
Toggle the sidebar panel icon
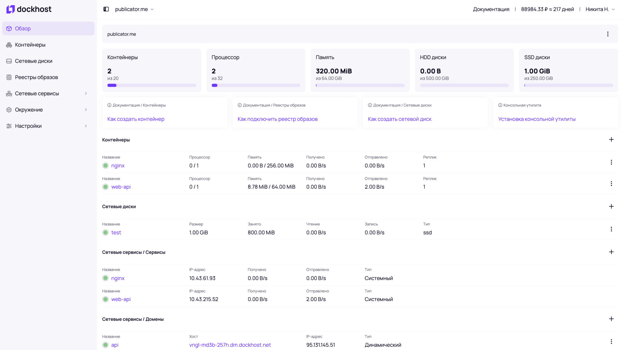click(x=106, y=9)
